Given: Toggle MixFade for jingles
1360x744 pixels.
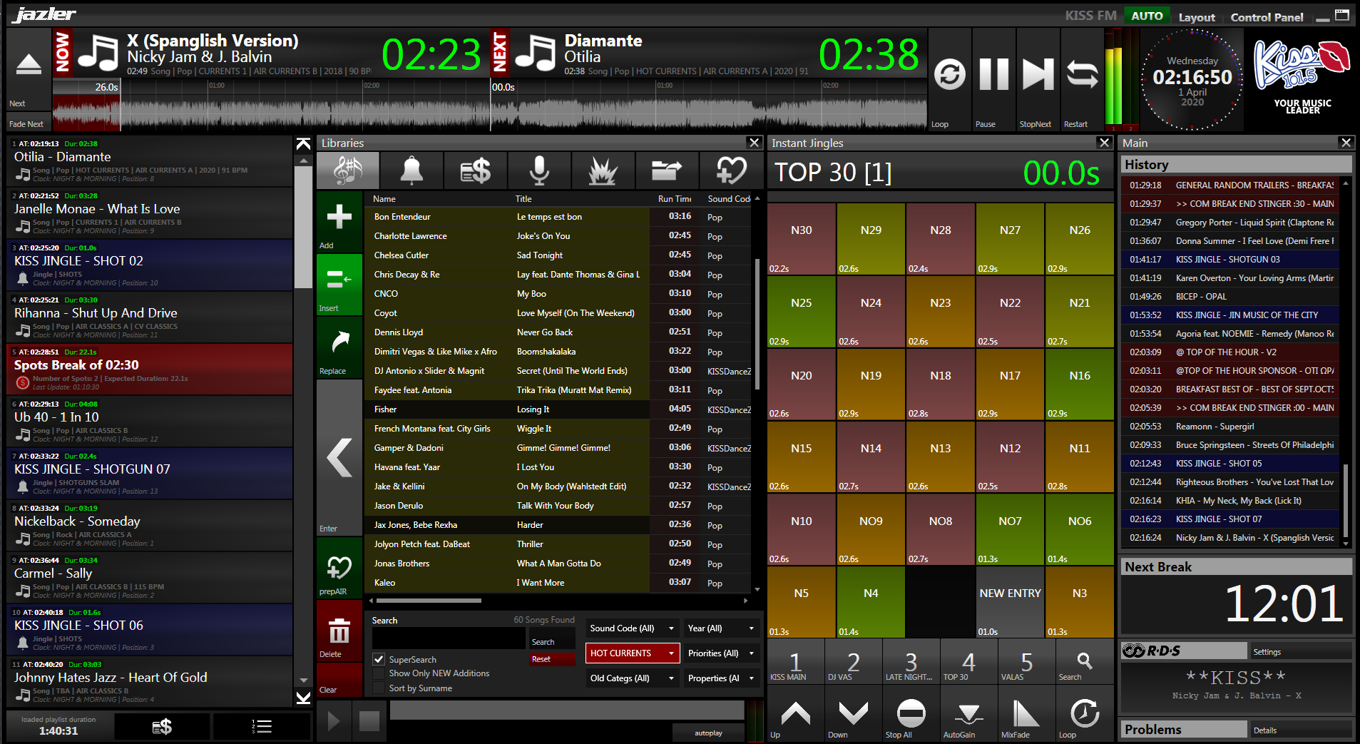Looking at the screenshot, I should click(x=1026, y=713).
